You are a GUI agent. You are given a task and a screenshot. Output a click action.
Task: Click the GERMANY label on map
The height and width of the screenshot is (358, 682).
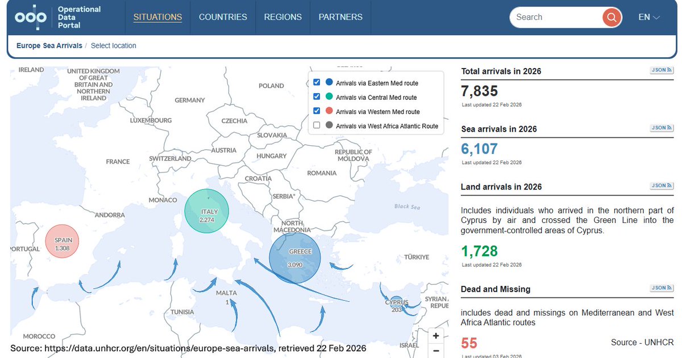pyautogui.click(x=190, y=100)
